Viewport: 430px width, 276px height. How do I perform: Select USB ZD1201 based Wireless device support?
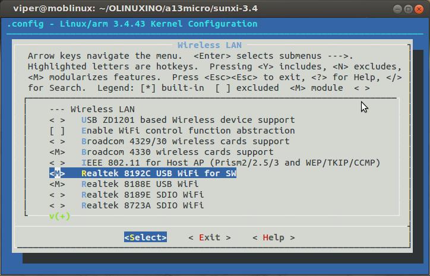tap(188, 120)
